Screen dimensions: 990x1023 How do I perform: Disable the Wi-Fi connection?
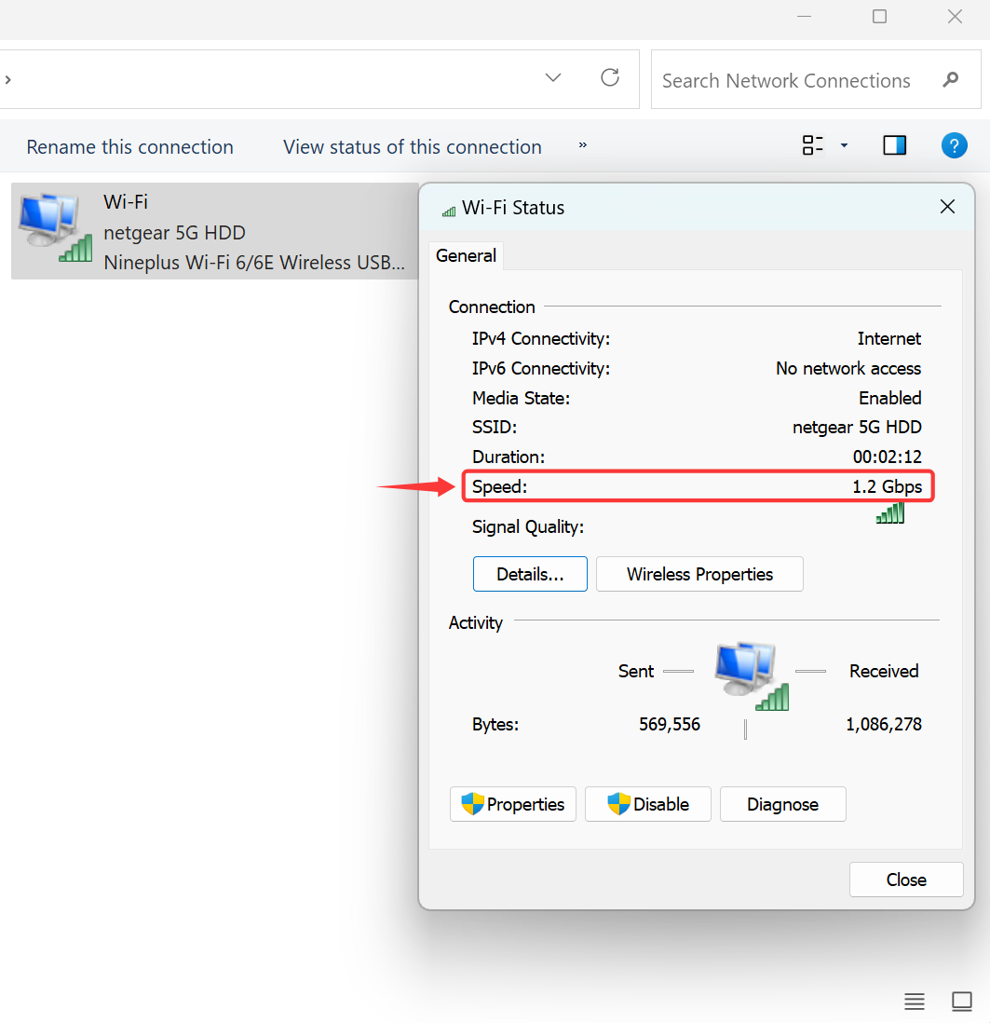click(x=647, y=804)
